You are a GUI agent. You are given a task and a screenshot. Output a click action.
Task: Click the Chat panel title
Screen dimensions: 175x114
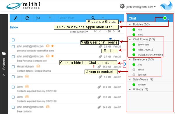(132, 18)
